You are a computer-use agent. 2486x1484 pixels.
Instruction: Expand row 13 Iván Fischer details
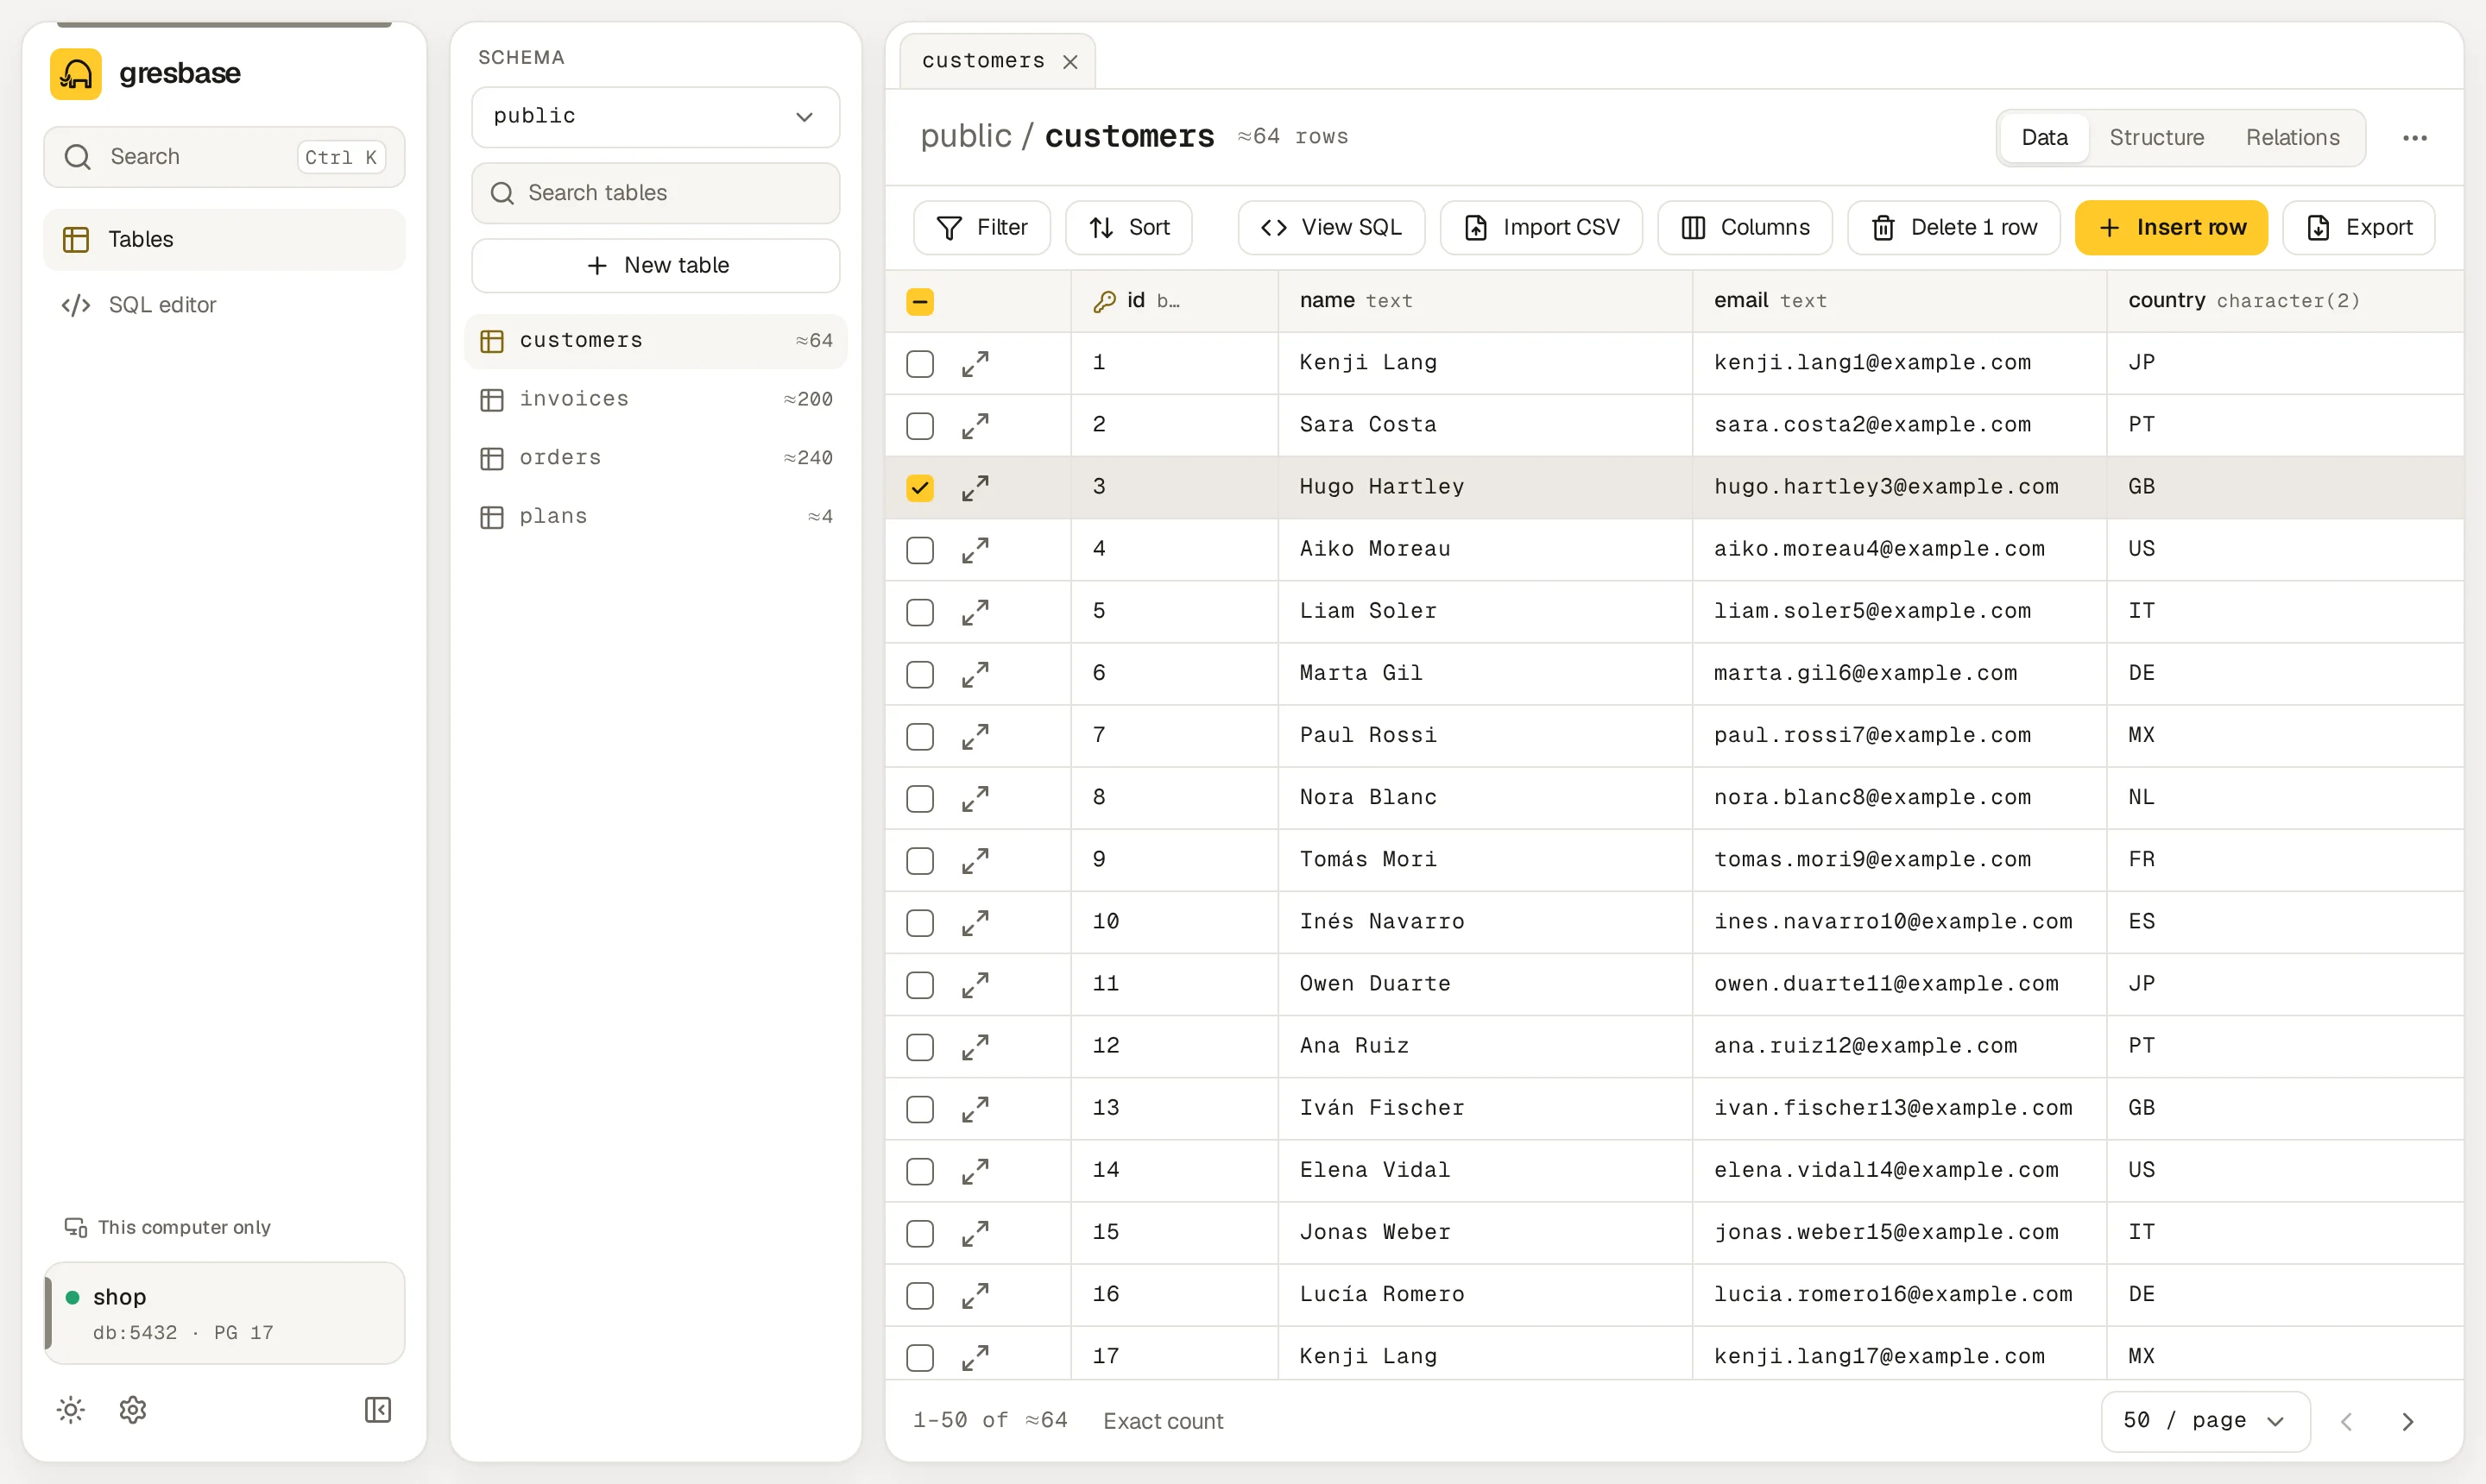[x=975, y=1109]
